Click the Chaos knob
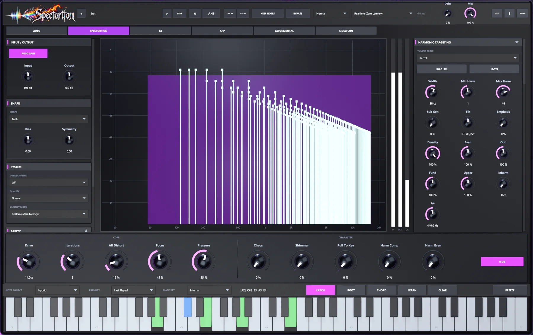Viewport: 533px width, 335px height. click(x=258, y=262)
